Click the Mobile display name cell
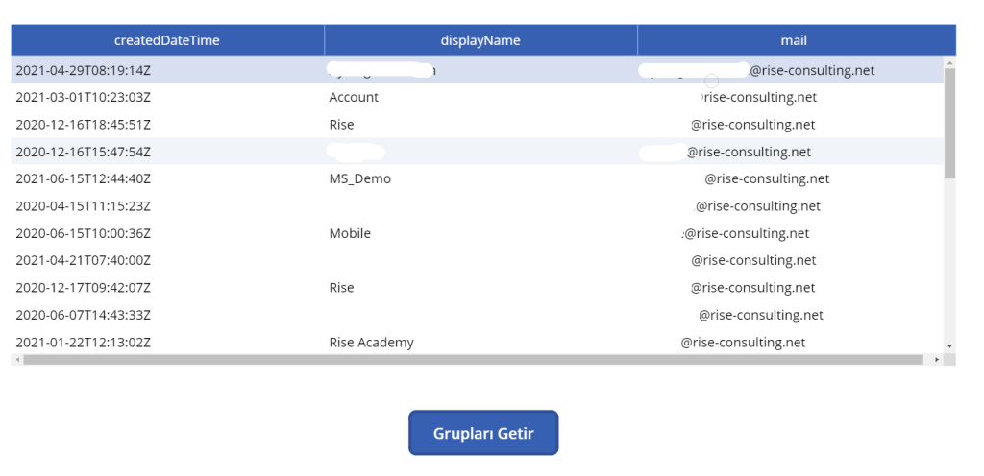 tap(350, 233)
